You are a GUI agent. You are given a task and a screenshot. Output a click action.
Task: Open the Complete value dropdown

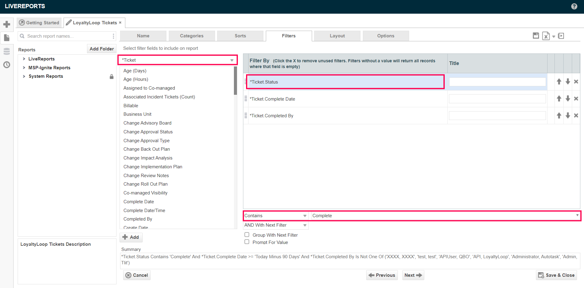tap(446, 216)
